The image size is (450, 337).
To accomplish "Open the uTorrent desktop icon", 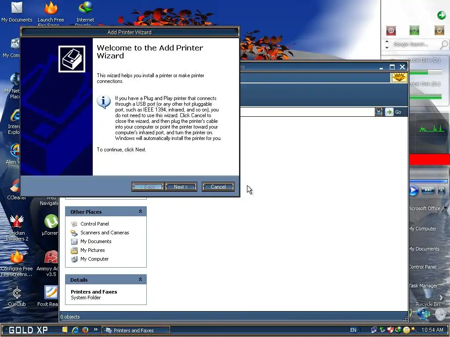I will [51, 225].
